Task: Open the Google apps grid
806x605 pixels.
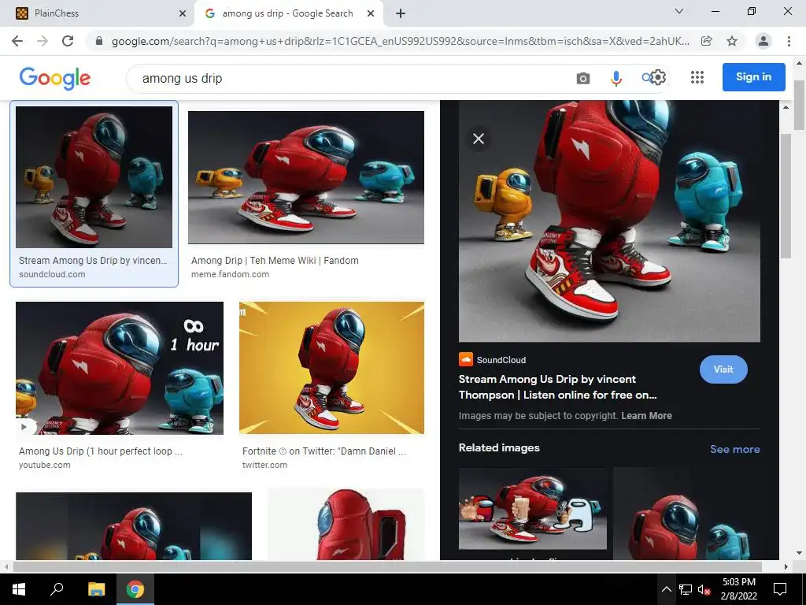Action: tap(697, 77)
